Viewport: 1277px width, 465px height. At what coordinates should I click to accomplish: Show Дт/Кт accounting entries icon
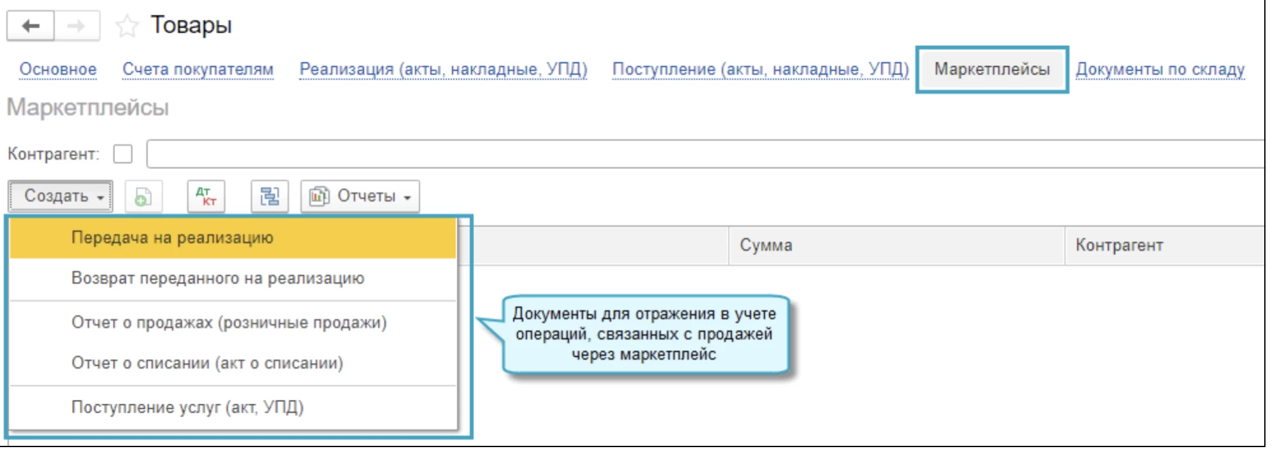206,196
